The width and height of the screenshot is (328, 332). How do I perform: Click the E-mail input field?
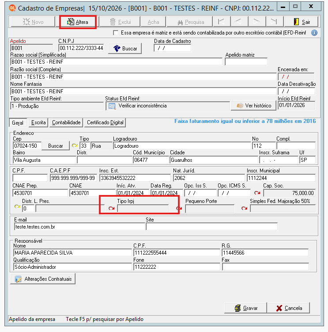[80, 227]
